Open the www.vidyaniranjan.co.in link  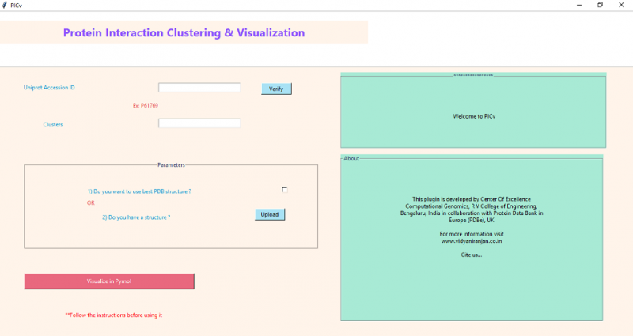point(472,241)
